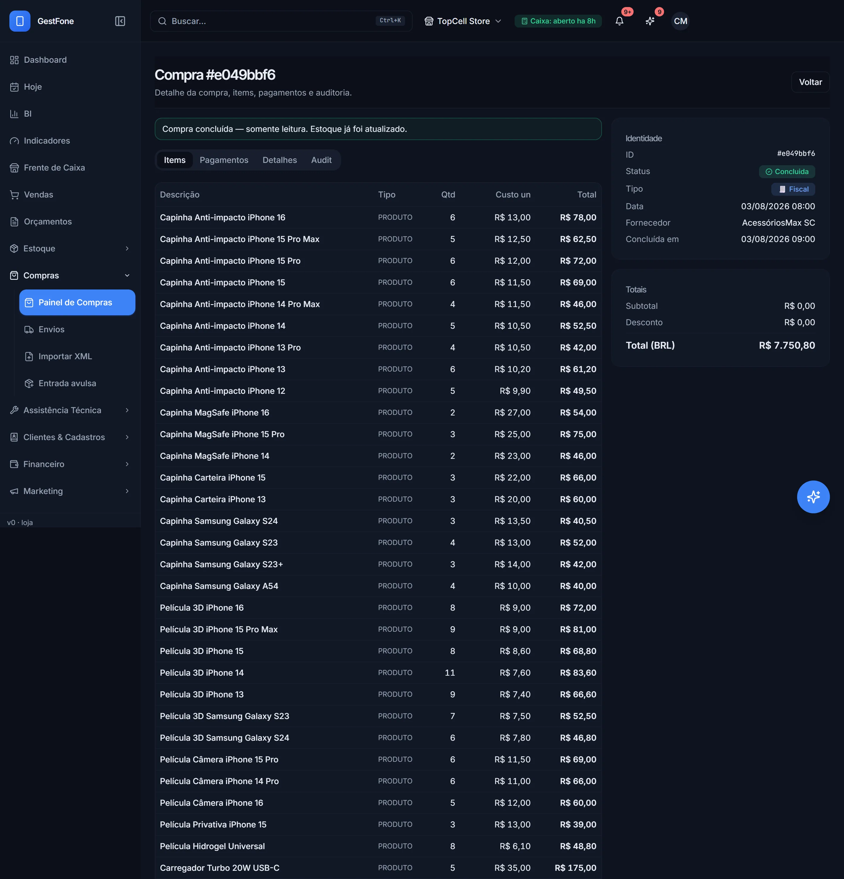This screenshot has width=844, height=879.
Task: Open the CM user avatar menu
Action: tap(680, 21)
